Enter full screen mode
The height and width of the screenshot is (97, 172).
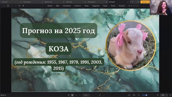point(170,95)
